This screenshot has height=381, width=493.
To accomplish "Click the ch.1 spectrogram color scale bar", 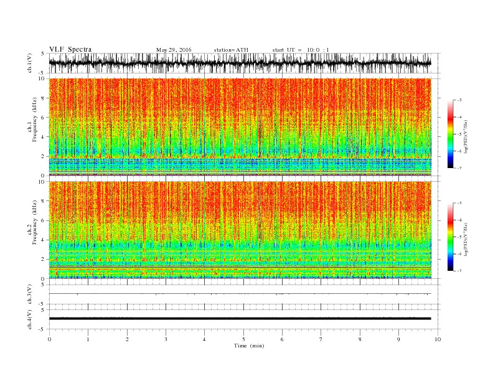I will pyautogui.click(x=450, y=134).
